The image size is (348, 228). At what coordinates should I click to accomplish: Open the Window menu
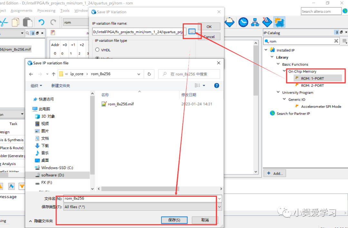click(81, 11)
